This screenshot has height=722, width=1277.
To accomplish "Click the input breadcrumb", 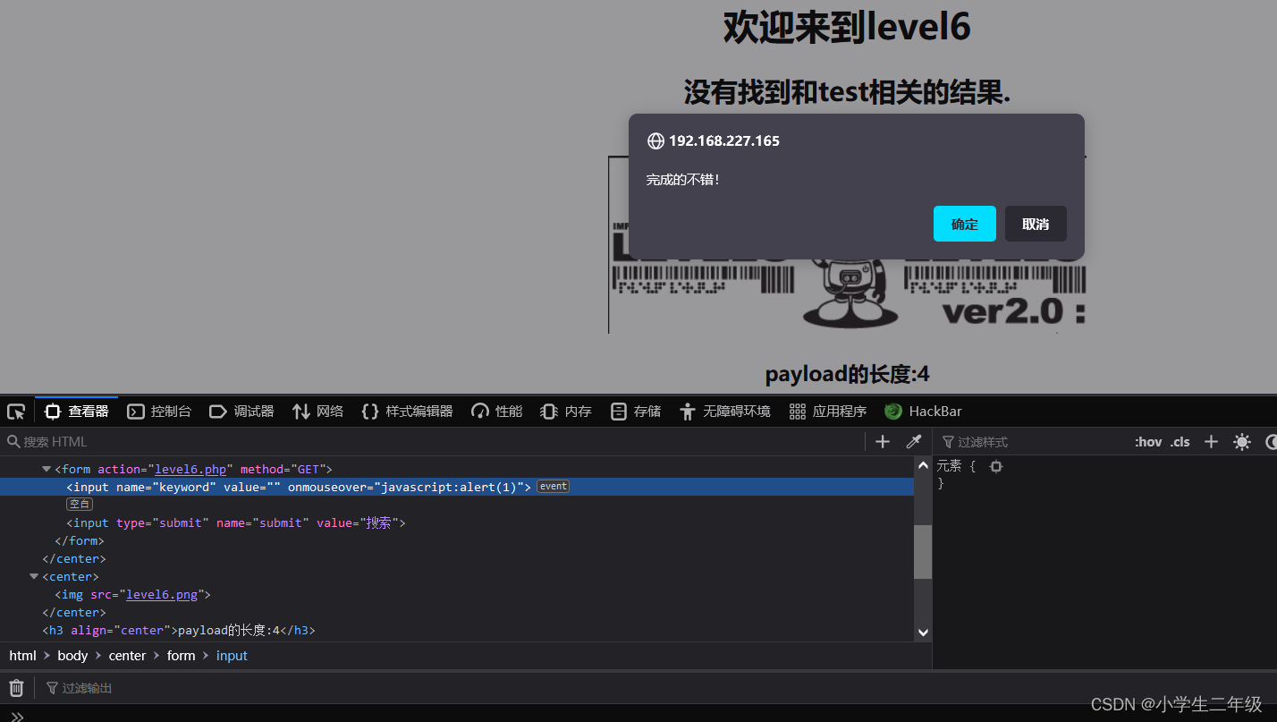I will click(x=232, y=656).
